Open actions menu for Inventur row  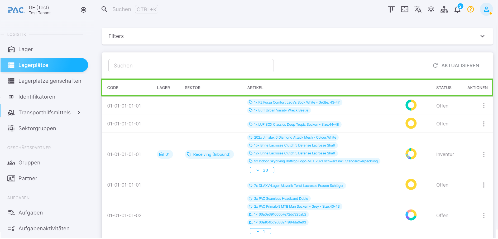tap(484, 154)
